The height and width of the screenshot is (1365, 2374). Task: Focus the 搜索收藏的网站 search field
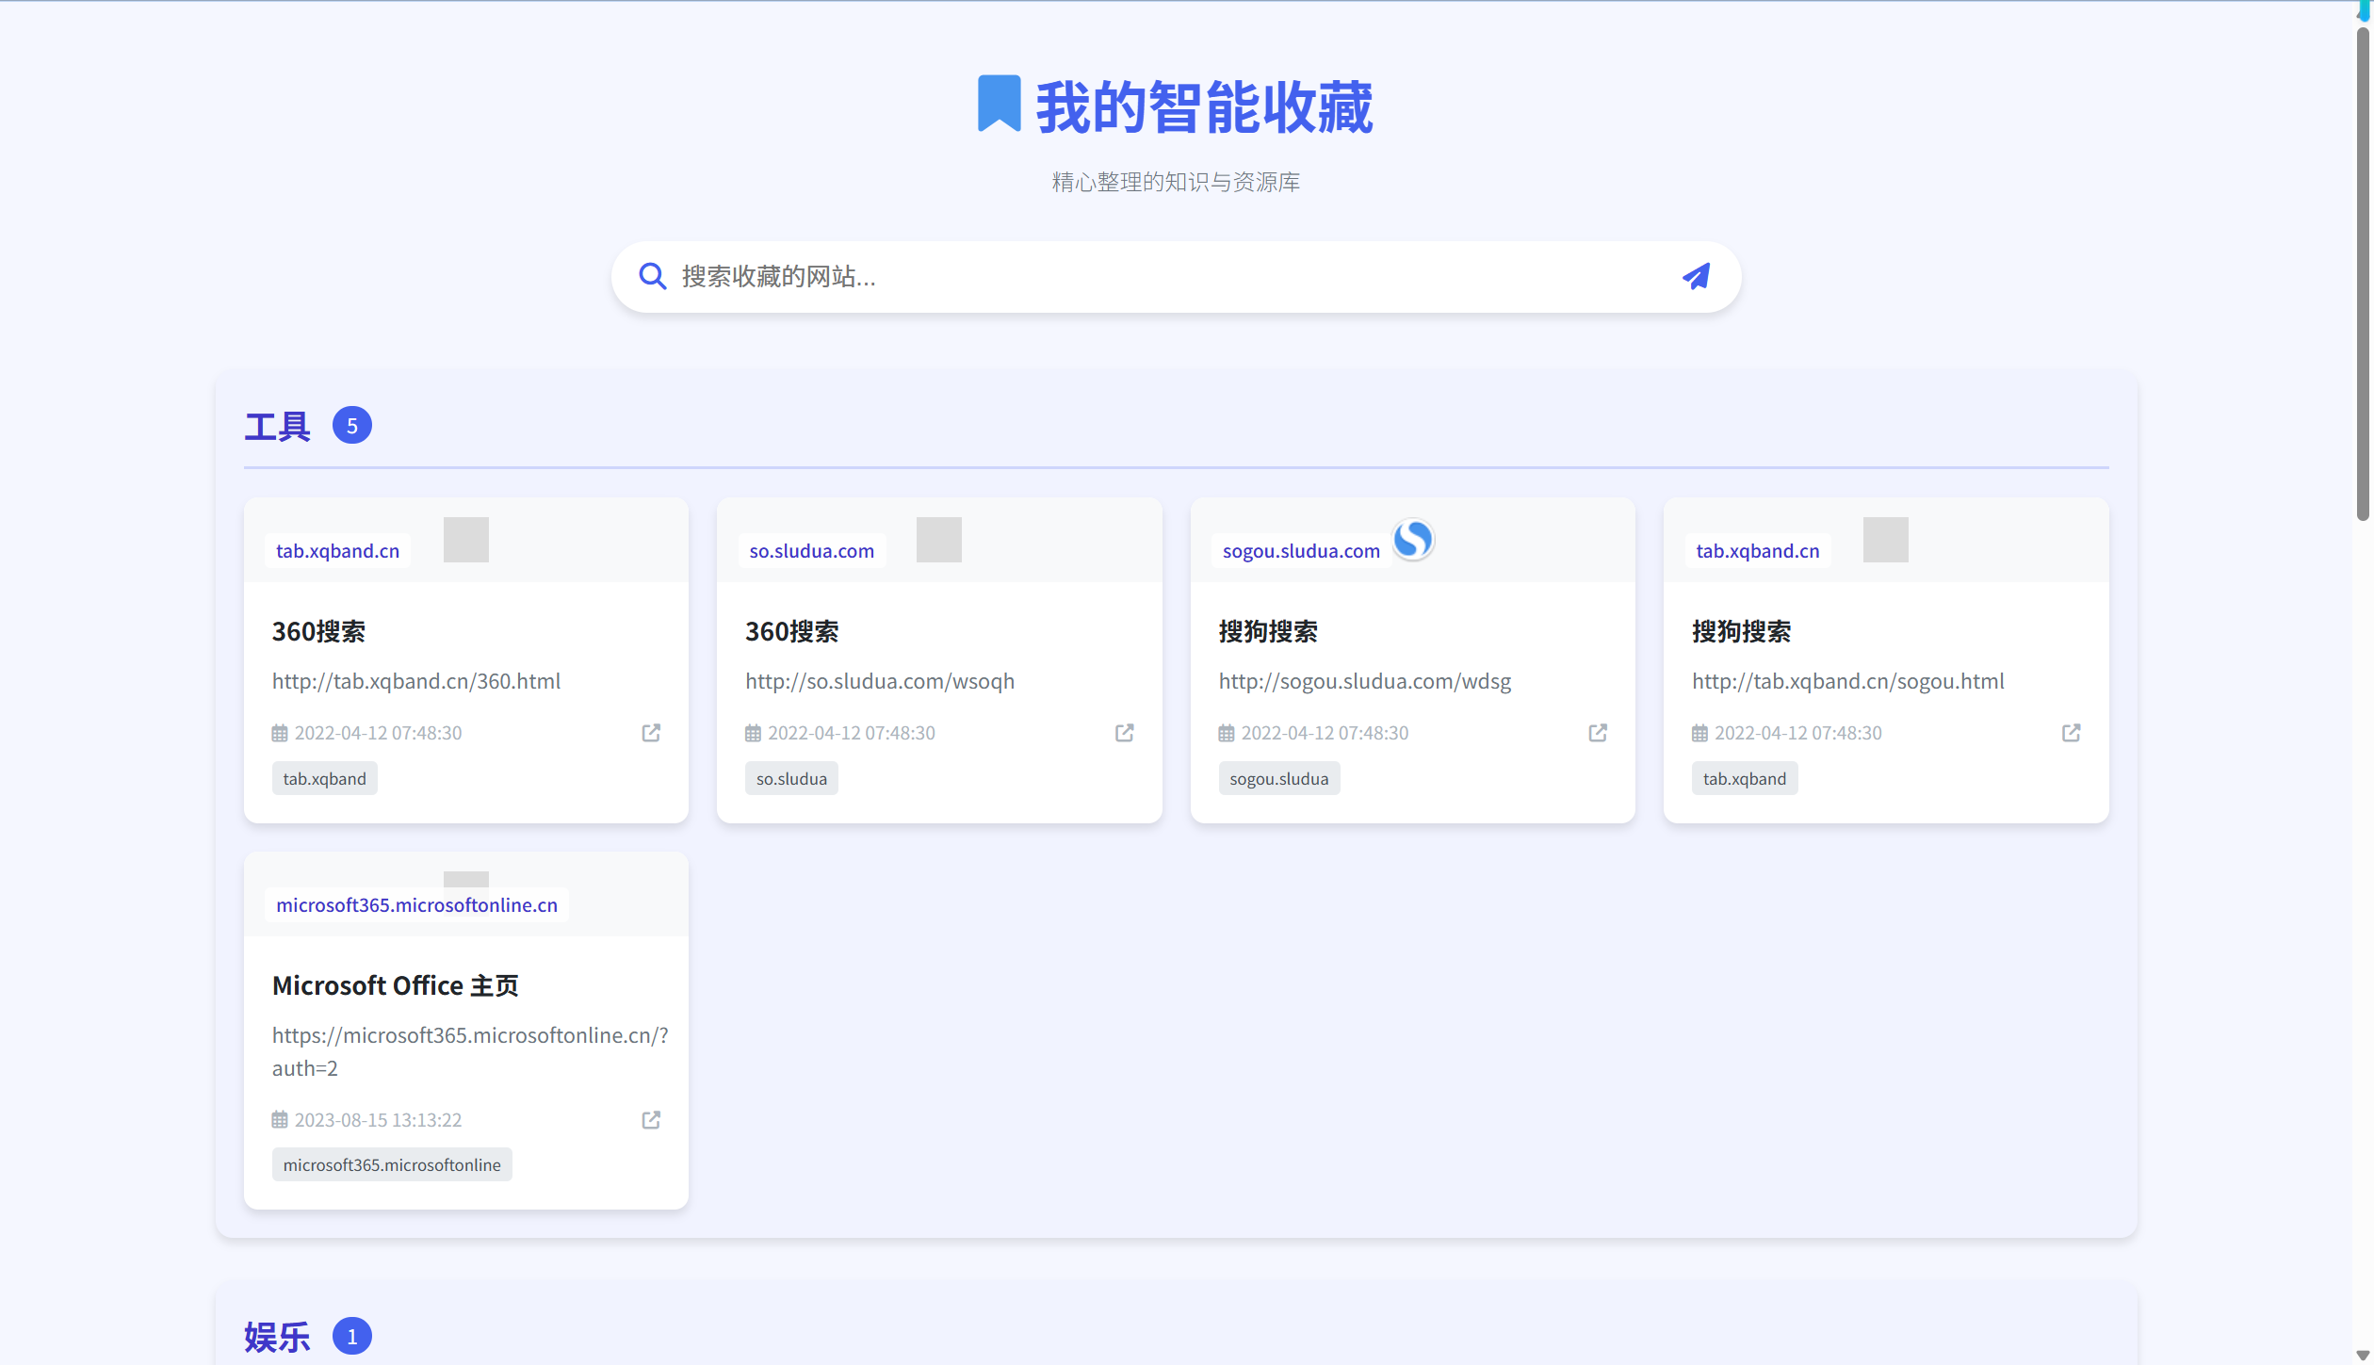1176,276
